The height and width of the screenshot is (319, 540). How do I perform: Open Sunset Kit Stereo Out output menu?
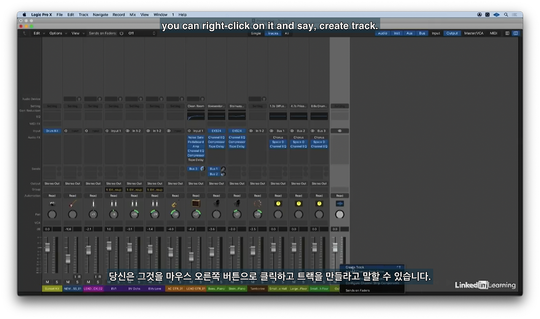pyautogui.click(x=52, y=184)
